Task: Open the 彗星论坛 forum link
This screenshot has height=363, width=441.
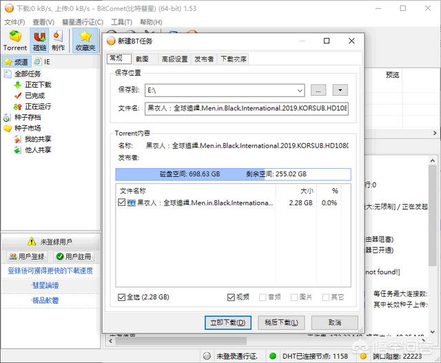Action: 45,285
